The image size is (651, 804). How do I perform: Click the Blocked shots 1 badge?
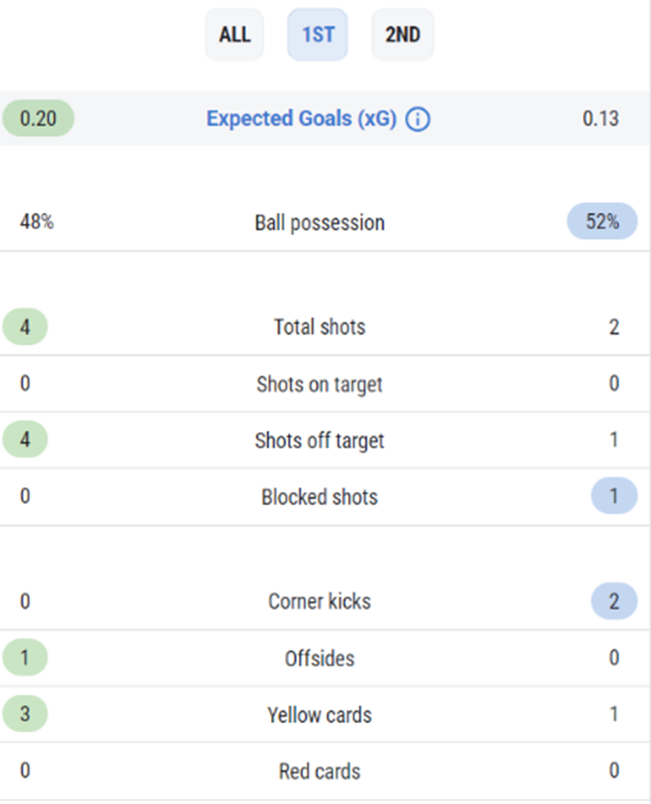pyautogui.click(x=615, y=496)
